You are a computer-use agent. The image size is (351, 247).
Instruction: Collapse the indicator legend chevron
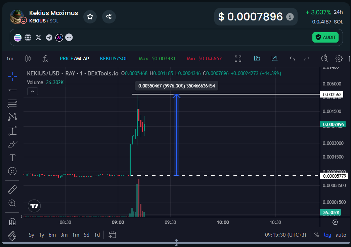tap(33, 91)
